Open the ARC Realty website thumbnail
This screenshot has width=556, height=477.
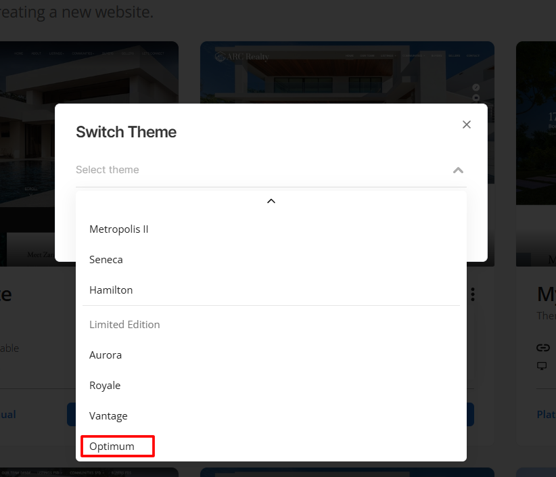pos(347,72)
